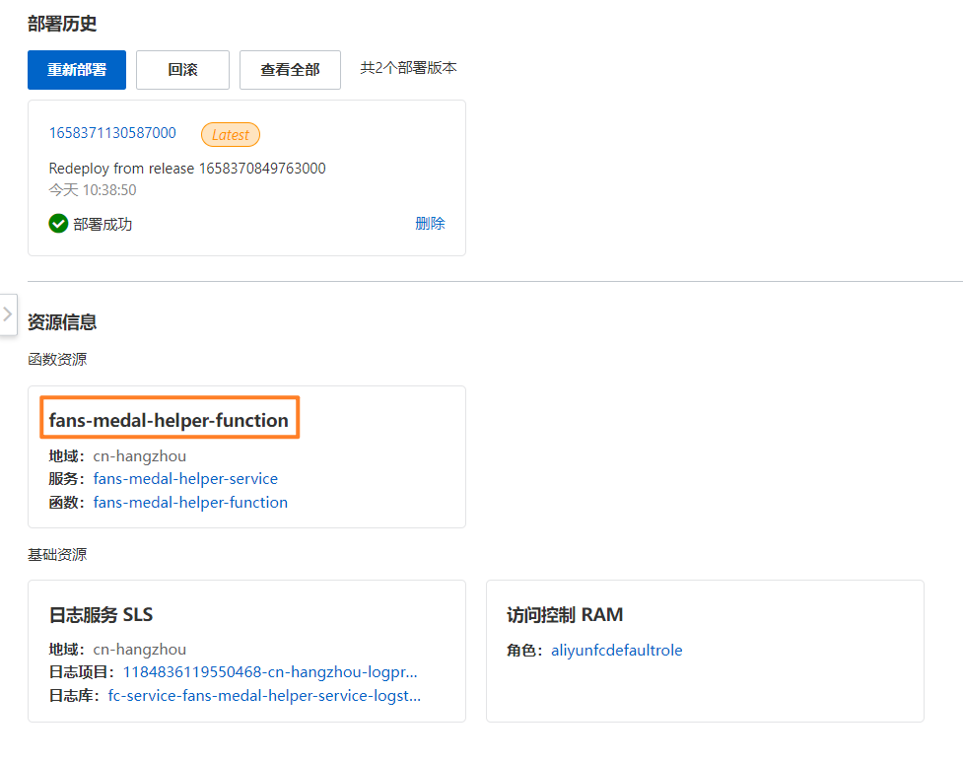The width and height of the screenshot is (963, 762).
Task: Open deployment version 1658371130587000
Action: pyautogui.click(x=112, y=133)
